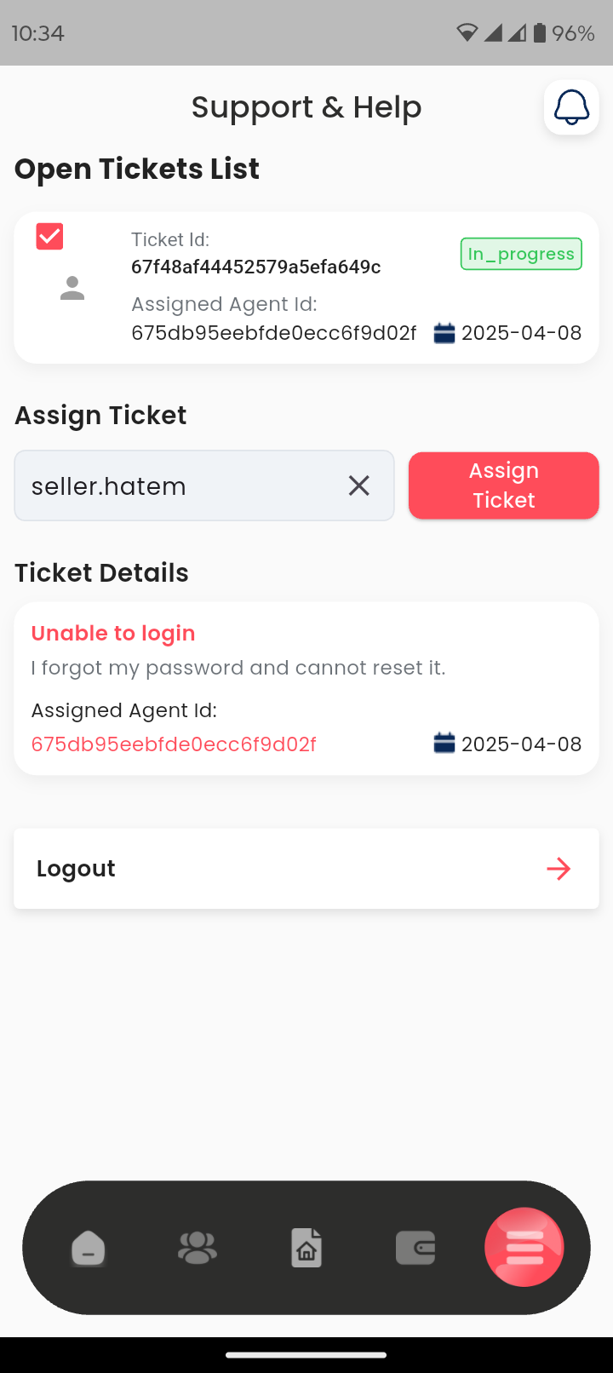This screenshot has width=613, height=1373.
Task: Clear the seller.hatem agent field
Action: (x=359, y=485)
